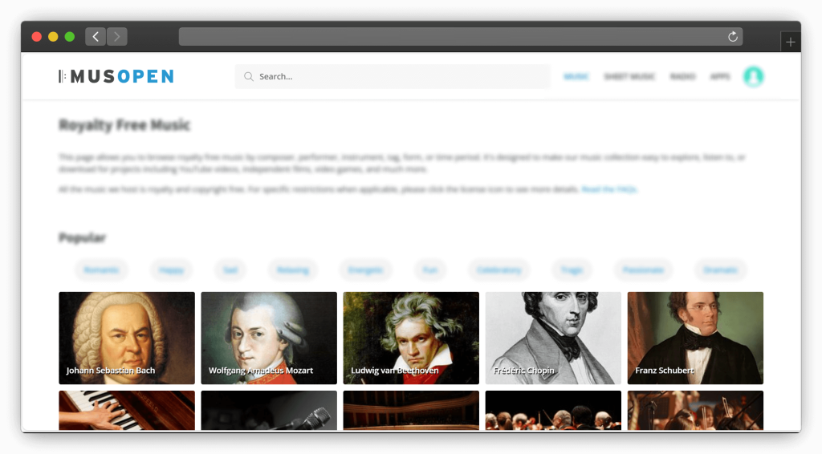Click the Musopen logo
This screenshot has height=454, width=822.
click(x=116, y=76)
